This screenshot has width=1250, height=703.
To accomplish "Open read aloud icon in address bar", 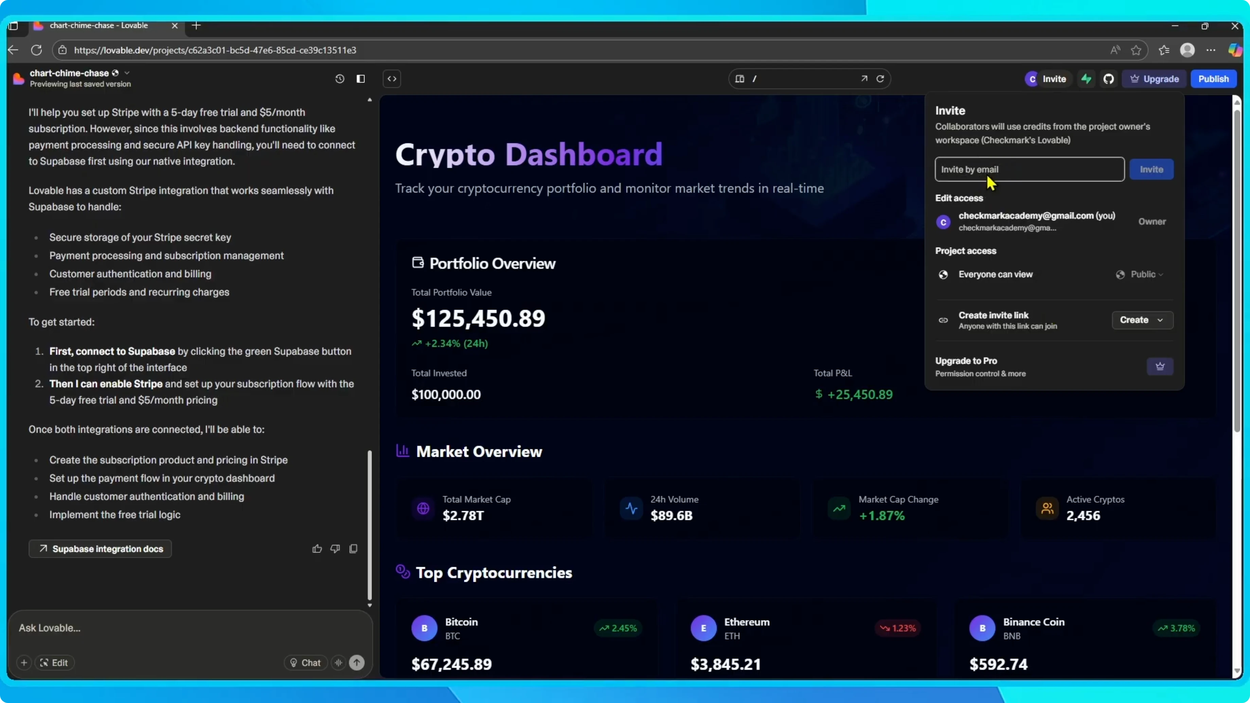I will click(x=1115, y=50).
